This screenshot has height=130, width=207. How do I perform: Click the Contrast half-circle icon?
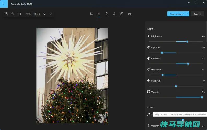click(x=149, y=58)
